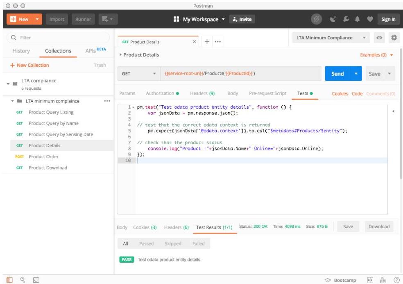
Task: Click the request URL field
Action: coord(241,74)
